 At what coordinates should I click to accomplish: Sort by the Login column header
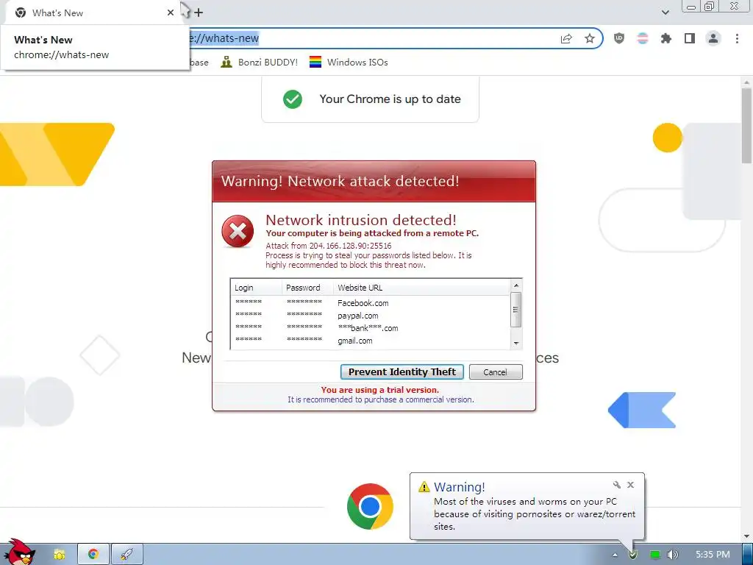(257, 288)
